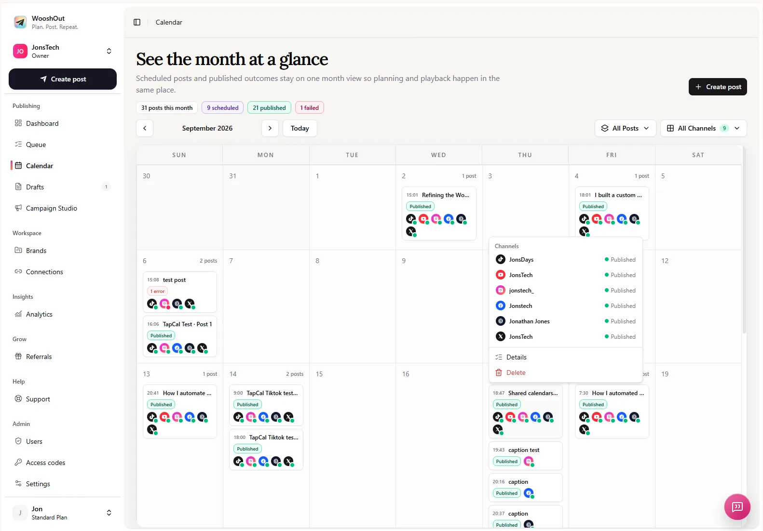
Task: Open the All Posts filter dropdown
Action: point(625,128)
